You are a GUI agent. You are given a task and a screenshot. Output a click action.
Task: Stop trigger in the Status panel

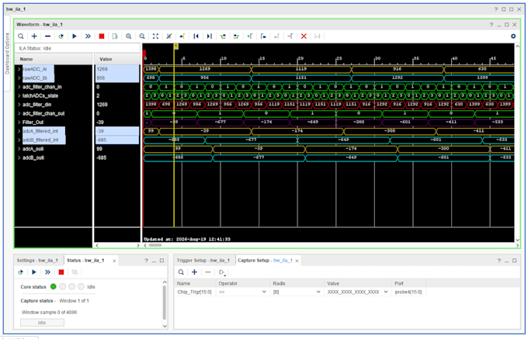tap(61, 272)
